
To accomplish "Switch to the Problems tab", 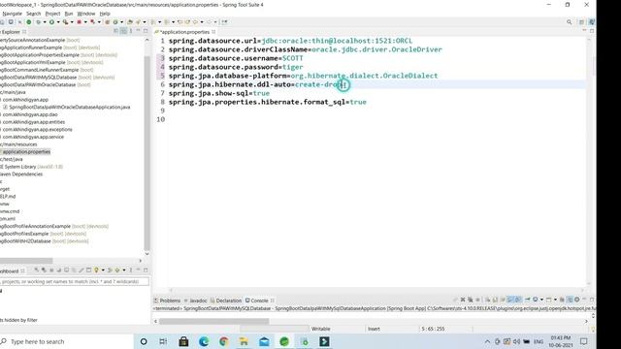I will point(167,301).
